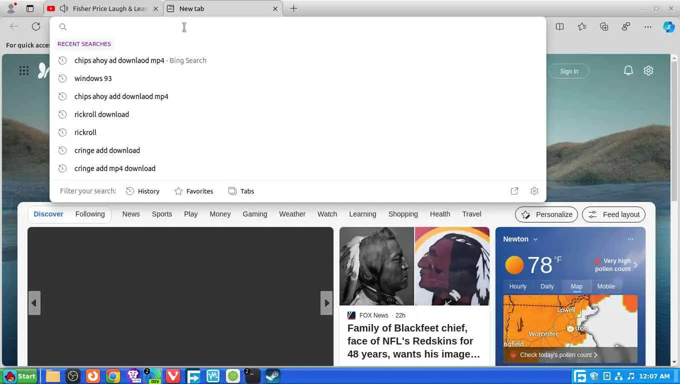
Task: Click the Personalize button
Action: click(x=546, y=214)
